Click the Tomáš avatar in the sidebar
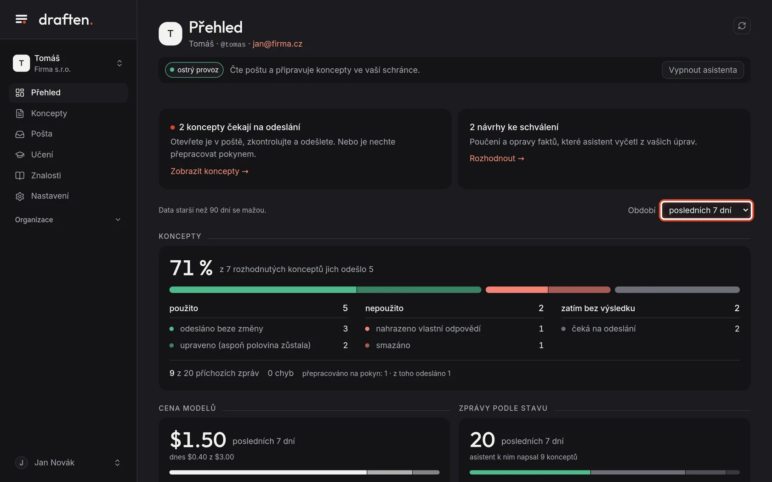Image resolution: width=772 pixels, height=482 pixels. point(21,63)
